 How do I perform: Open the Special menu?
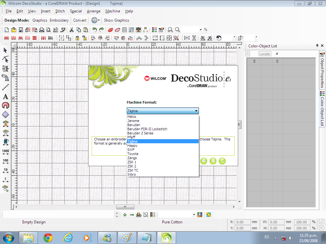click(76, 11)
